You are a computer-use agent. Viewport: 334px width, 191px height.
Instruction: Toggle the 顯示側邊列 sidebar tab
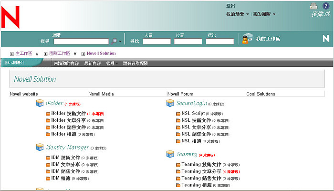(x=22, y=63)
